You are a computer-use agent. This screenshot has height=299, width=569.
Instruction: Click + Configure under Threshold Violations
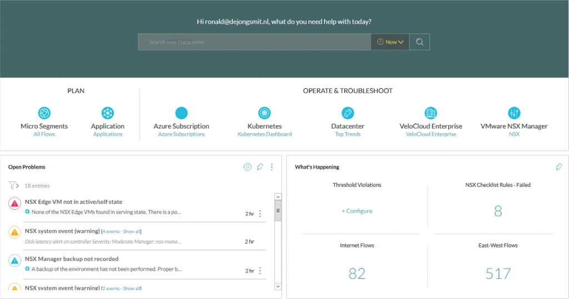point(357,211)
